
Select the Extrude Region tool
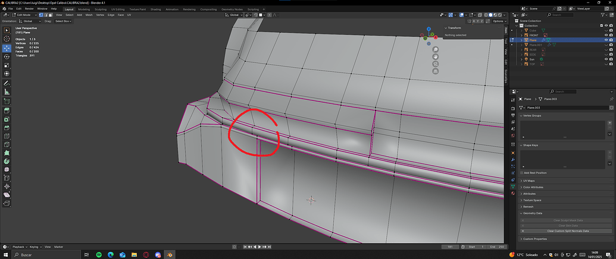[x=7, y=111]
